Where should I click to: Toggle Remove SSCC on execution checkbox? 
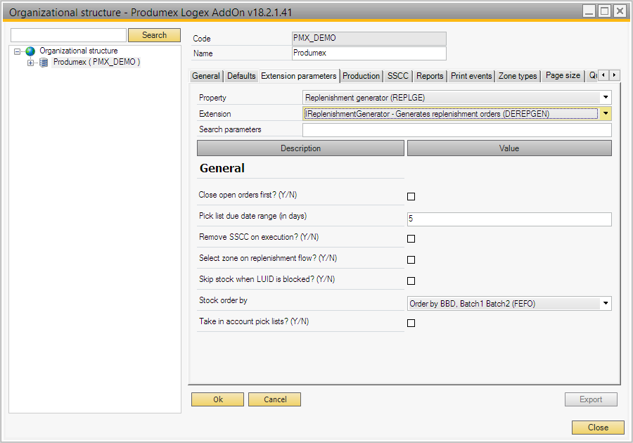click(x=411, y=239)
